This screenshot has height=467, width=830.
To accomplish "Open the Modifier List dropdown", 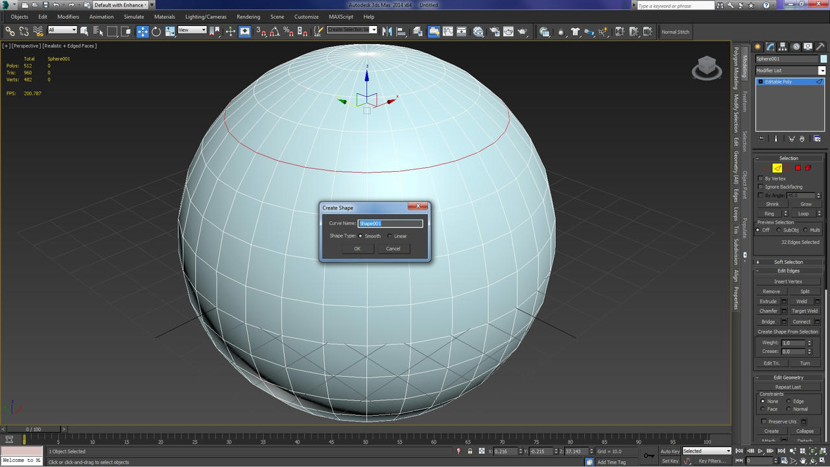I will (790, 70).
